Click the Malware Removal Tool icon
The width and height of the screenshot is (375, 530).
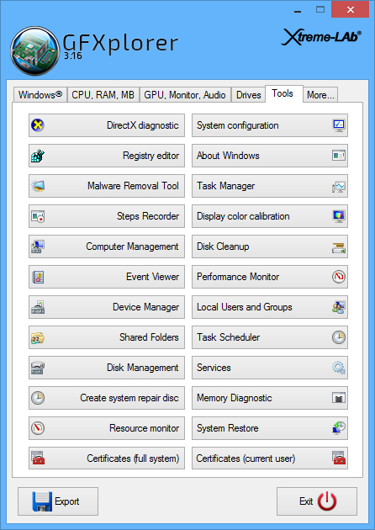point(38,186)
